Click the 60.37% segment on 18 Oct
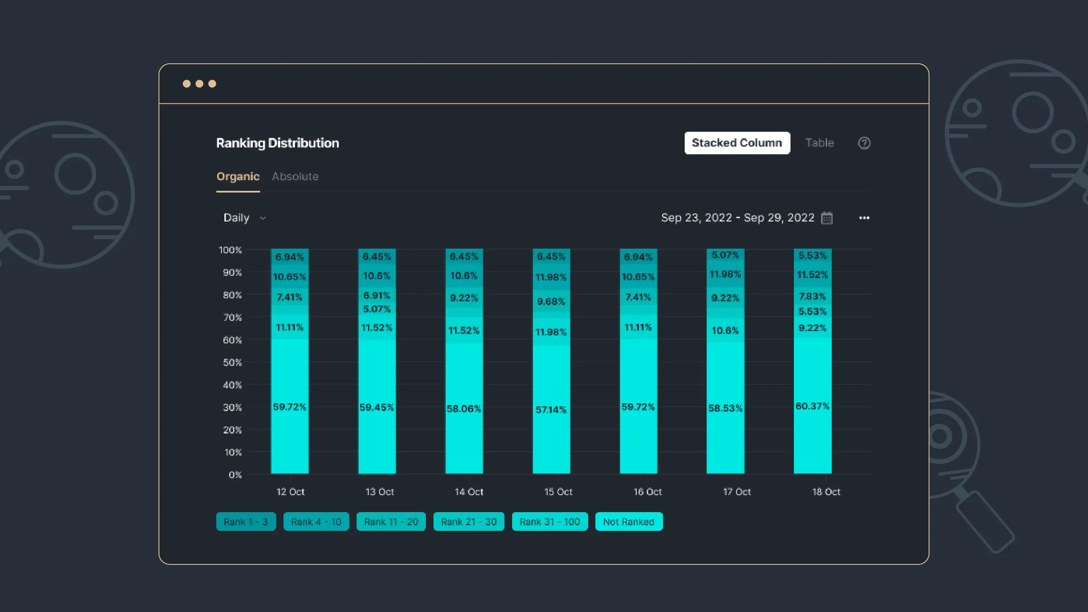Viewport: 1088px width, 612px height. [x=813, y=406]
